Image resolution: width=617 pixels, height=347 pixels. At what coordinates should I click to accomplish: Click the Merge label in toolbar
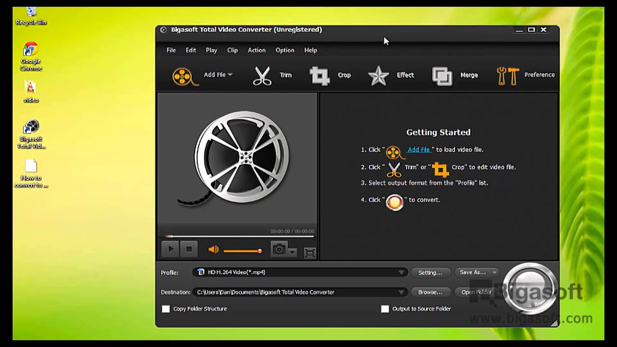(x=469, y=75)
